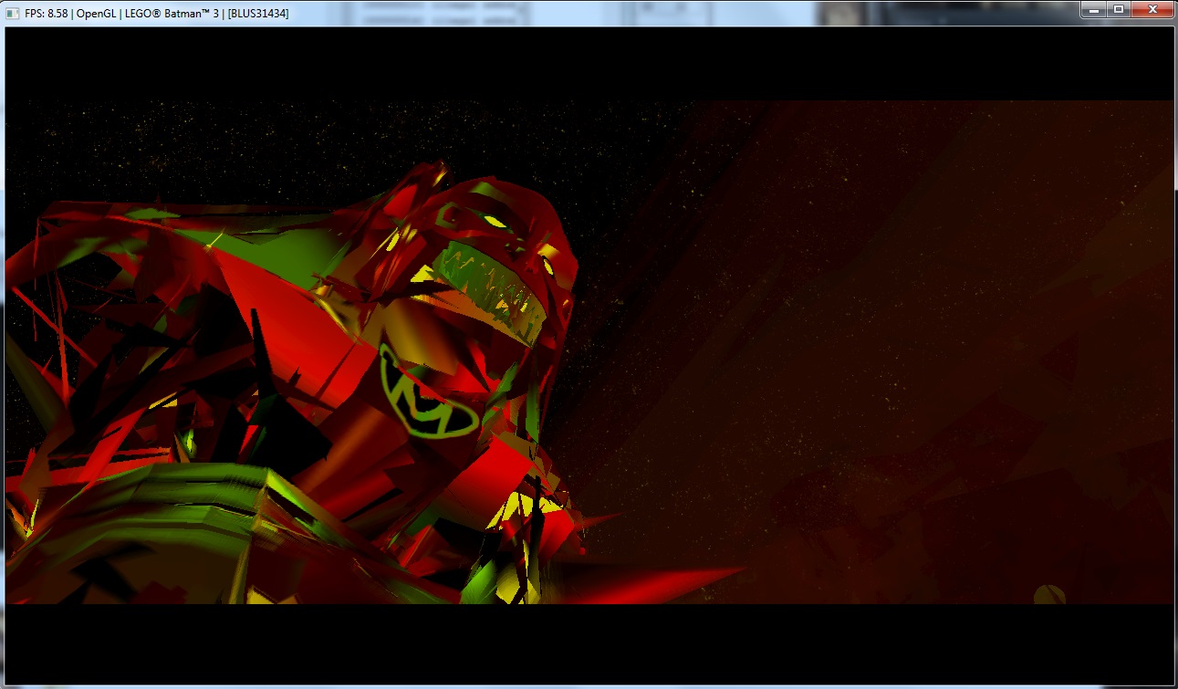Close the LEGO Batman 3 emulator window

click(1152, 9)
